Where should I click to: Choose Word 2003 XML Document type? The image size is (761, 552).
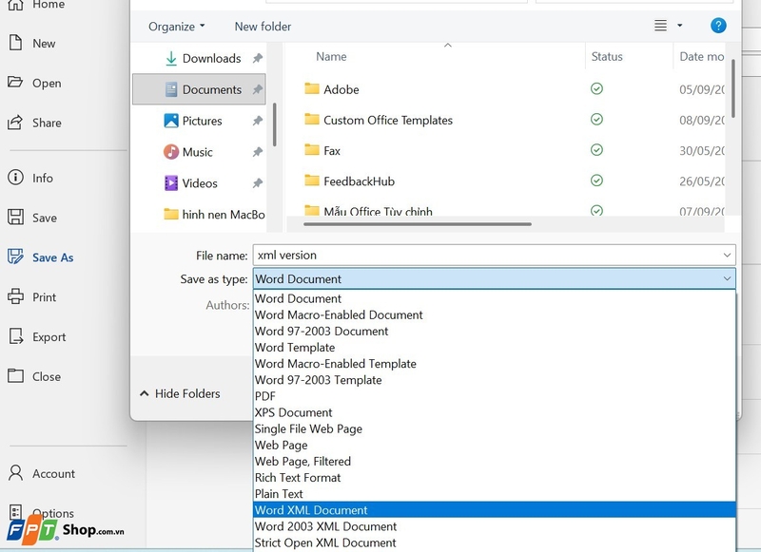pyautogui.click(x=495, y=526)
